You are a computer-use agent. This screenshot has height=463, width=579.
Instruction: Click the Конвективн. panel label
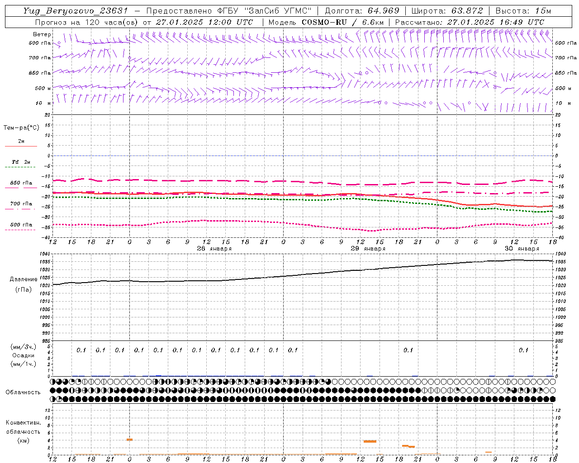(23, 423)
